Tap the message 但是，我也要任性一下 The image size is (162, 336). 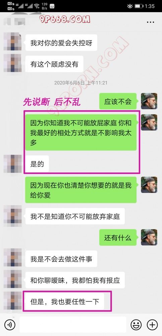[x=65, y=301]
